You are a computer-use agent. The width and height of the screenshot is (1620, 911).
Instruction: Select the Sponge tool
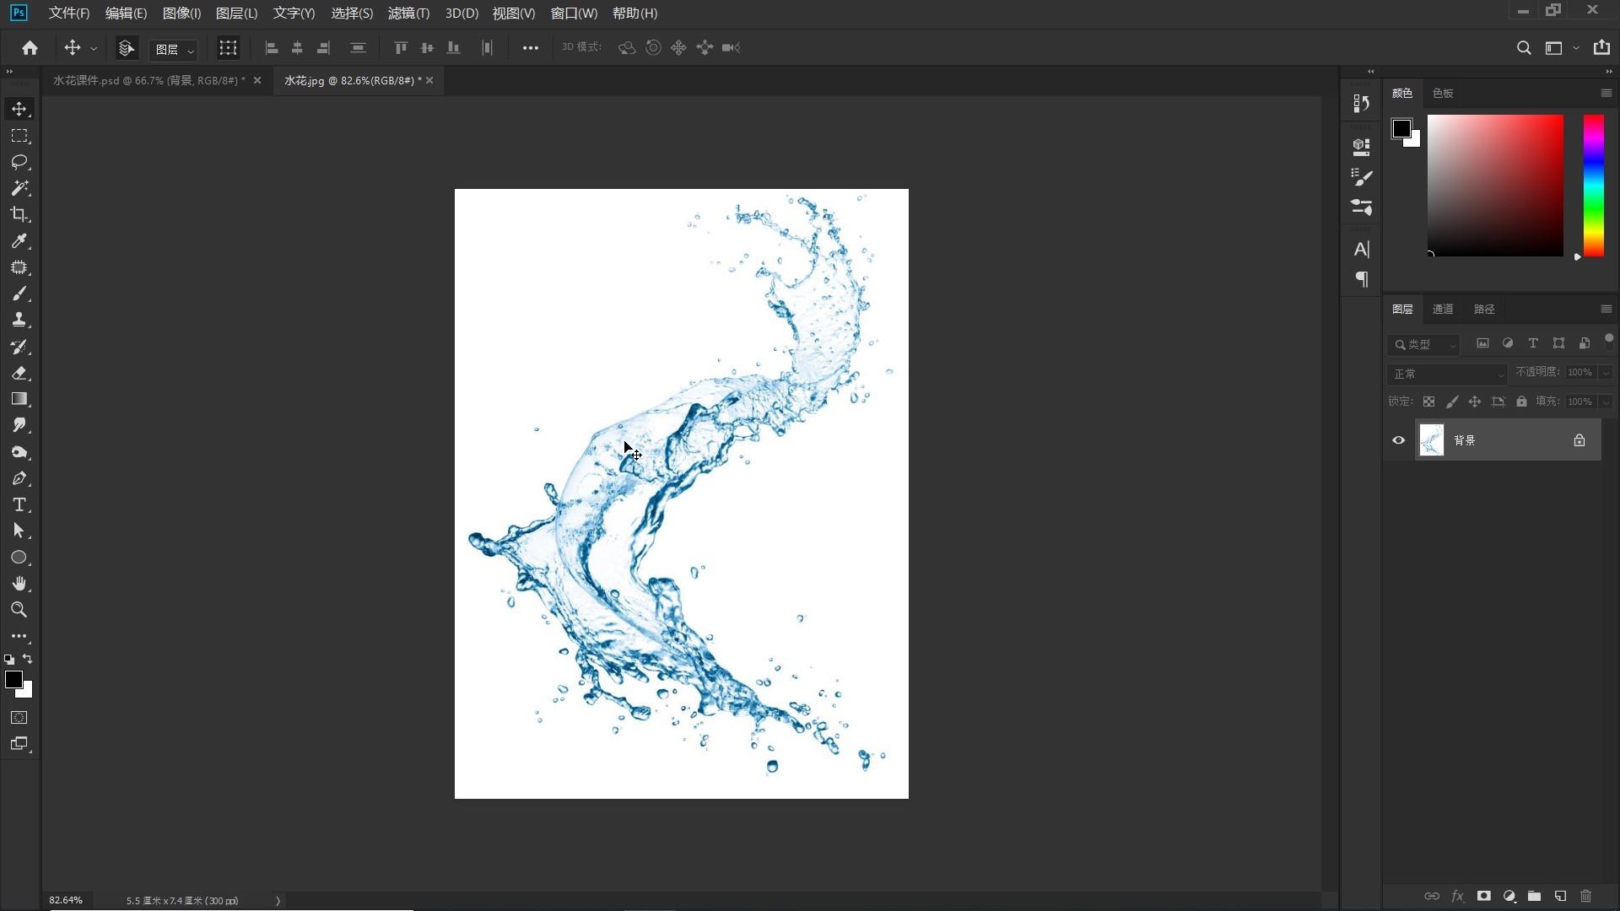click(x=19, y=452)
